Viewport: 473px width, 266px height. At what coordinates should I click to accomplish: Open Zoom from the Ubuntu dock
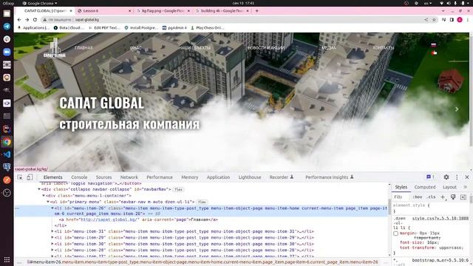[7, 52]
